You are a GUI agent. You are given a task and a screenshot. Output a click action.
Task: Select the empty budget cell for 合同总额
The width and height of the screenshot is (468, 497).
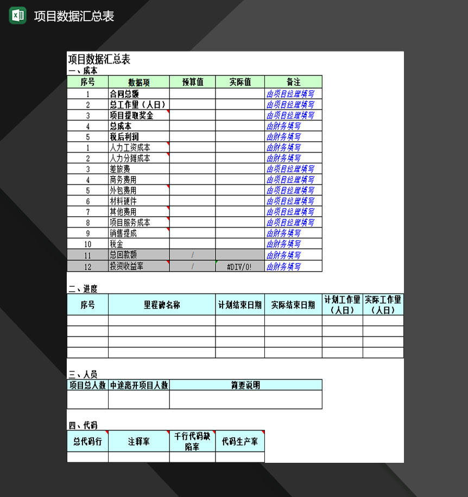pos(192,93)
